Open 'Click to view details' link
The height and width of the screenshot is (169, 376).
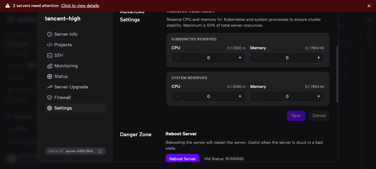(x=80, y=6)
